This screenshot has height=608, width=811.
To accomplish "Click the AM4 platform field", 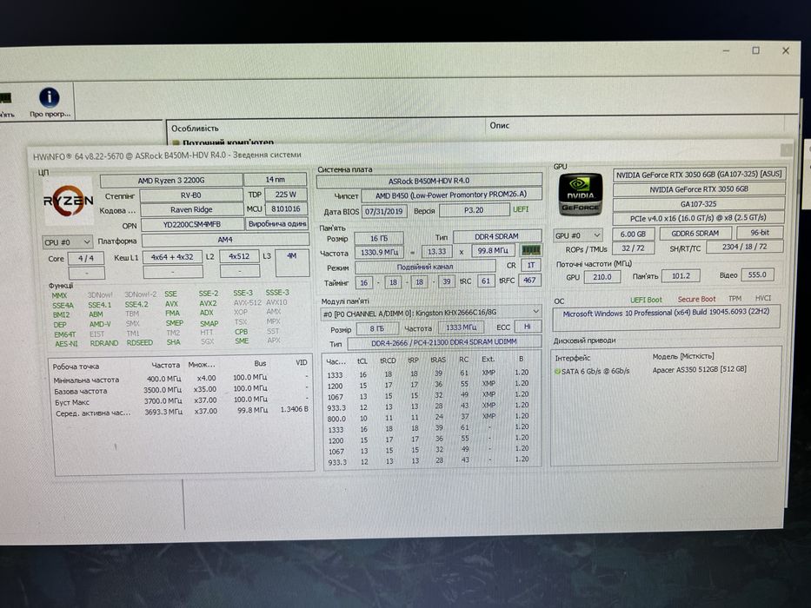I will 225,240.
